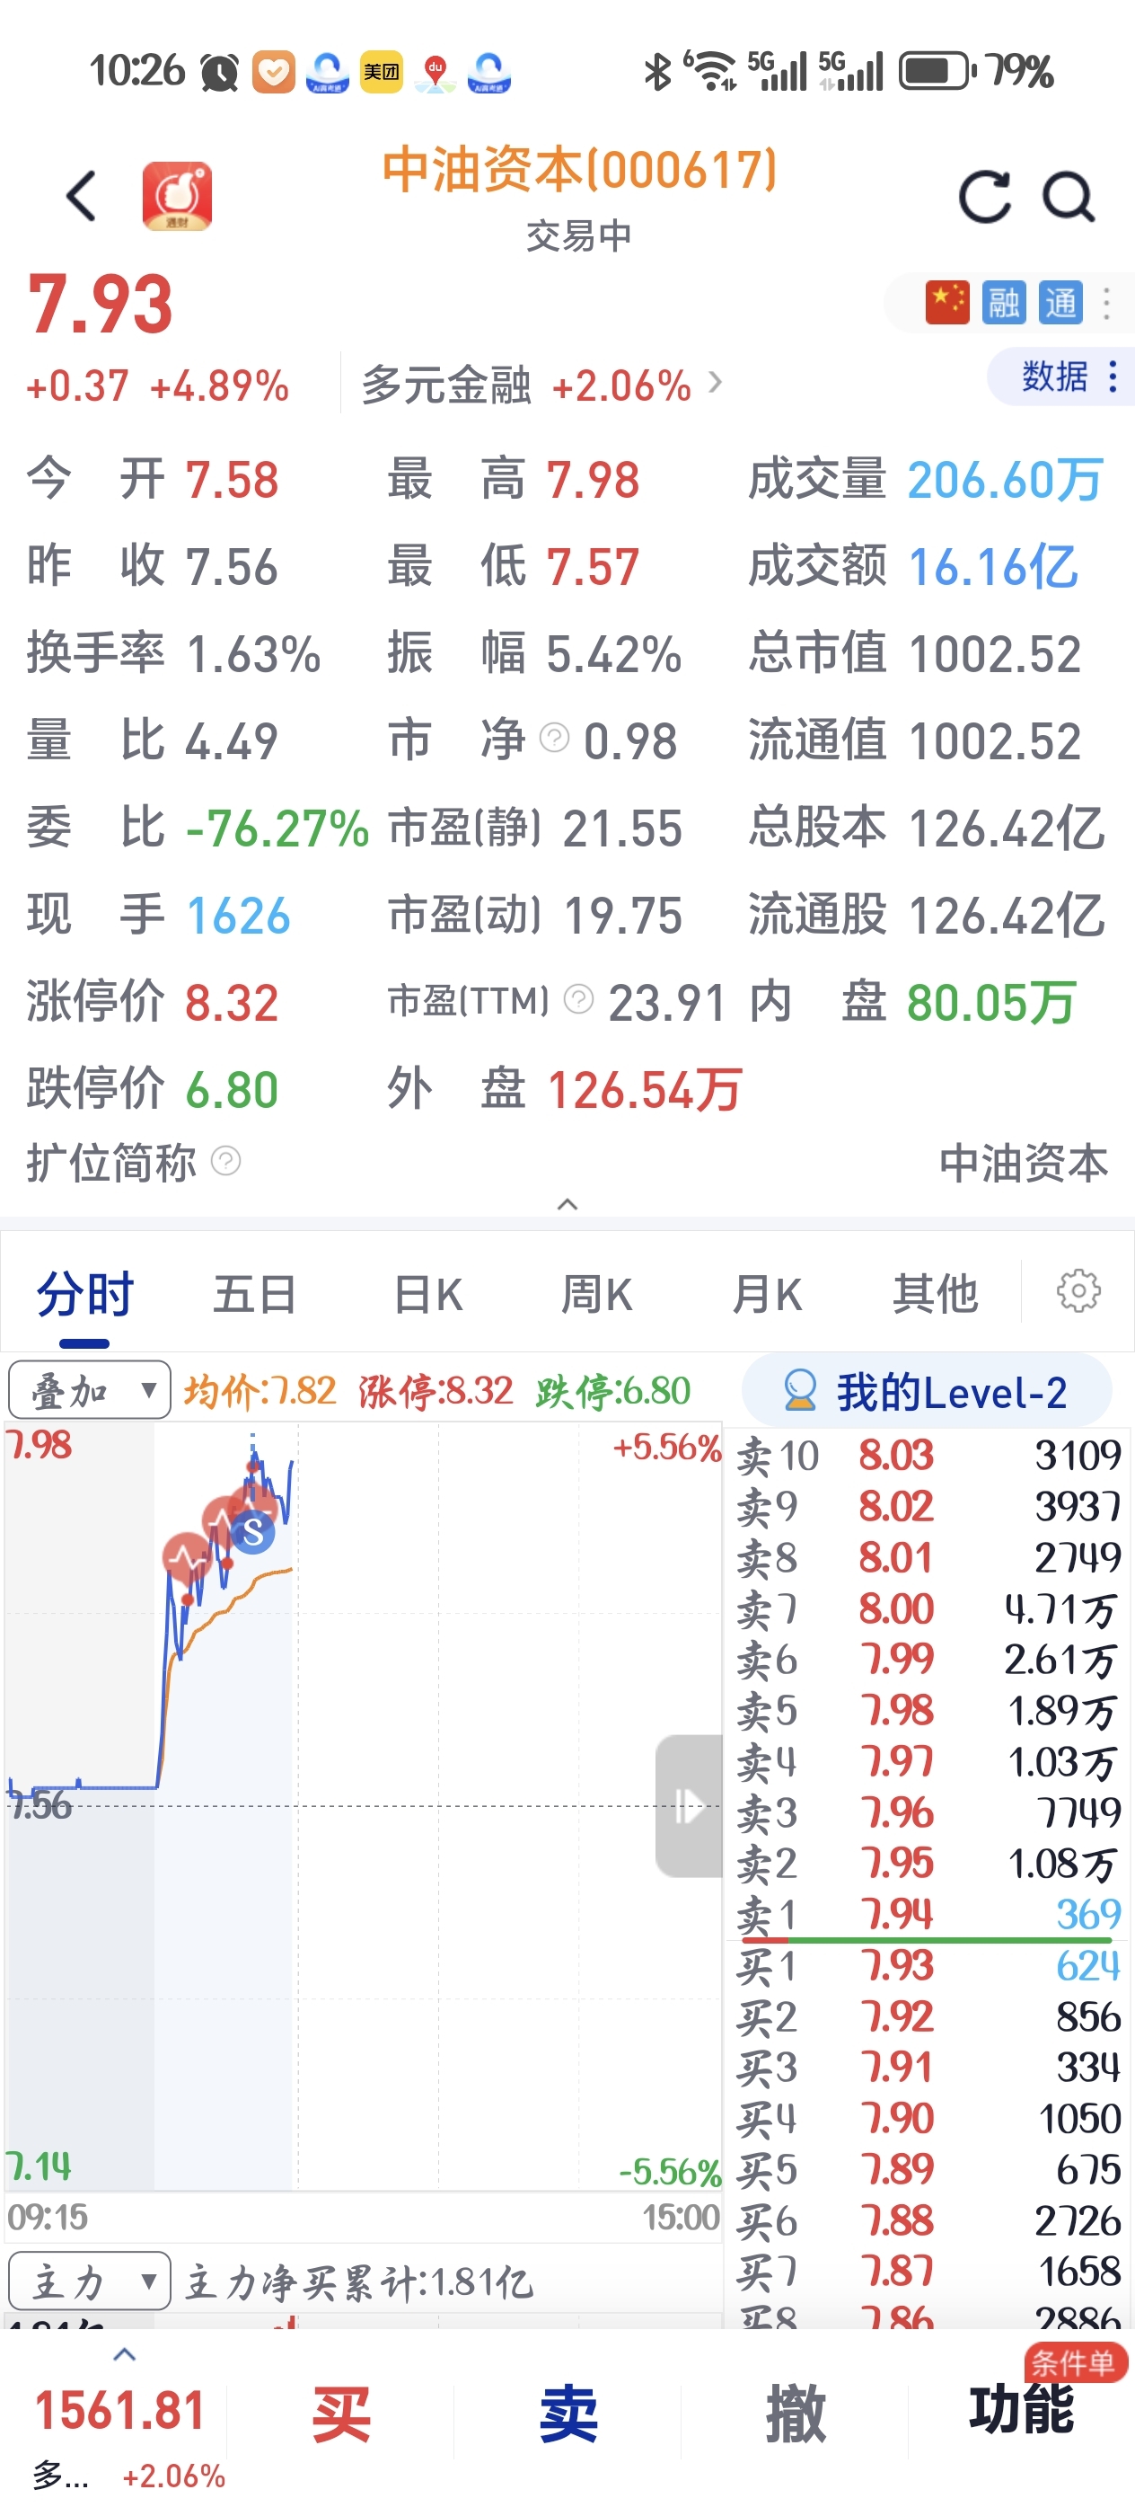Select the 卖5 7.98 order row

click(x=928, y=1710)
